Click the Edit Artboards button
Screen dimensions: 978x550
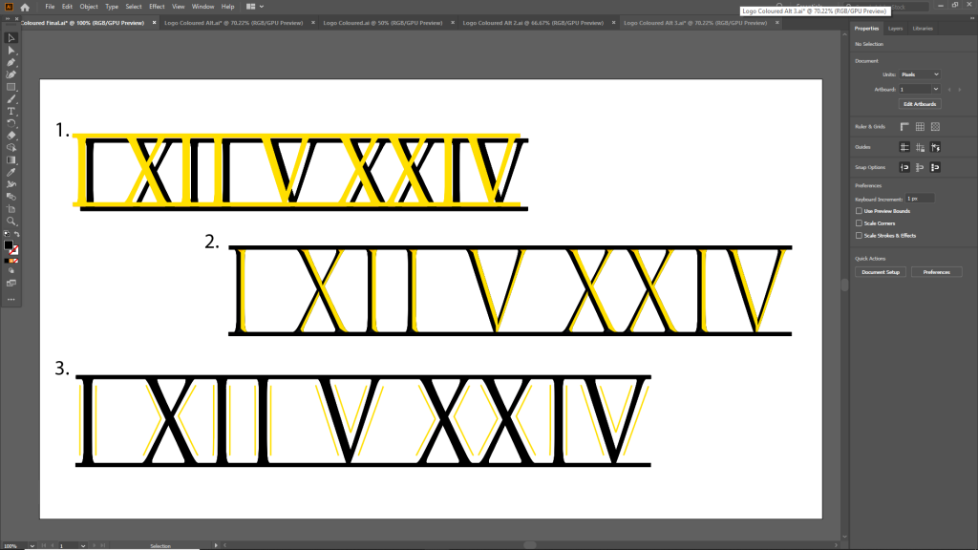click(920, 103)
